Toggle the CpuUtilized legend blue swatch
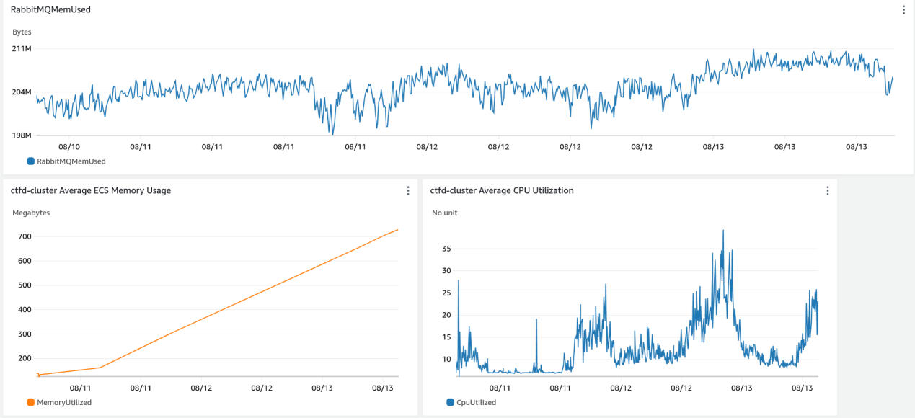915x418 pixels. (450, 402)
